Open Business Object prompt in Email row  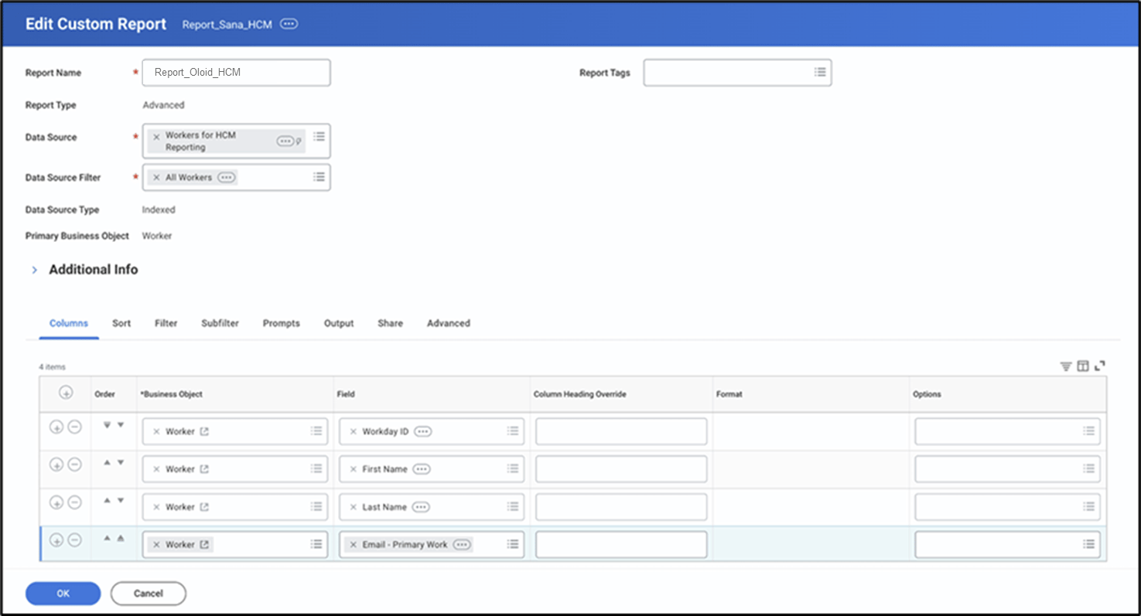tap(316, 544)
